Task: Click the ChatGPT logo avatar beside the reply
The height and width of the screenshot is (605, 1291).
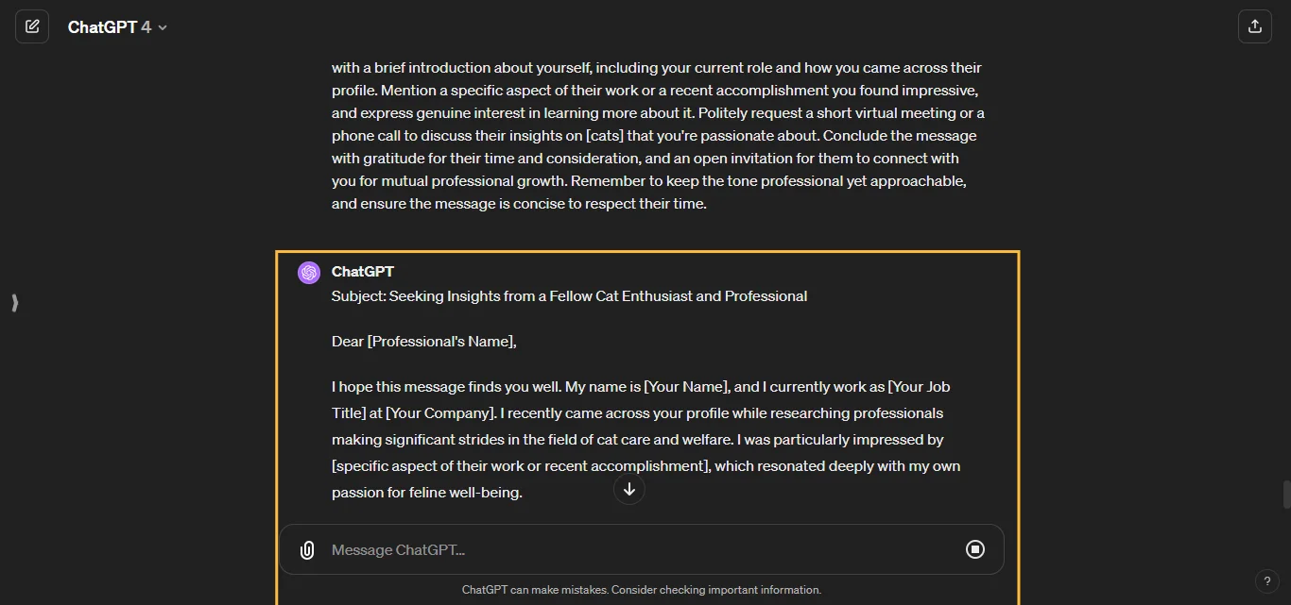Action: [x=308, y=272]
